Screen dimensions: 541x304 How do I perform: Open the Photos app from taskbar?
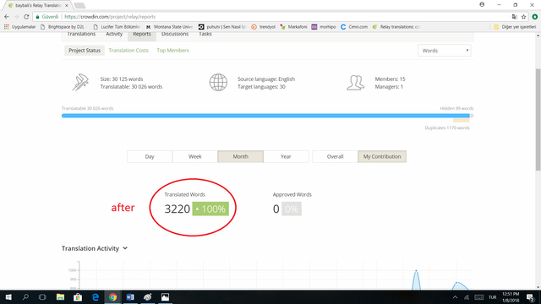point(166,297)
